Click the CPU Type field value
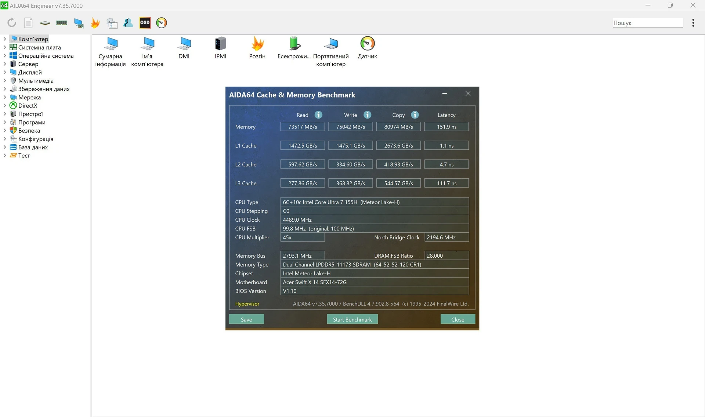 375,202
